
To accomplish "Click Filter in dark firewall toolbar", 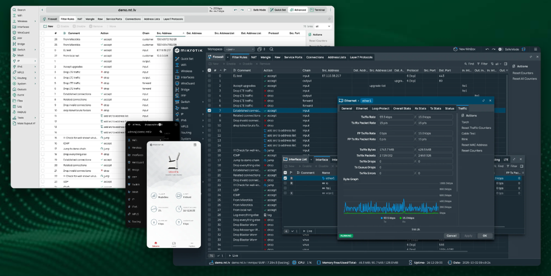I will pyautogui.click(x=482, y=64).
